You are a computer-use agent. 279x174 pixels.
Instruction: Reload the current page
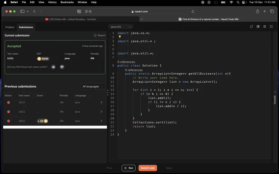(x=193, y=11)
